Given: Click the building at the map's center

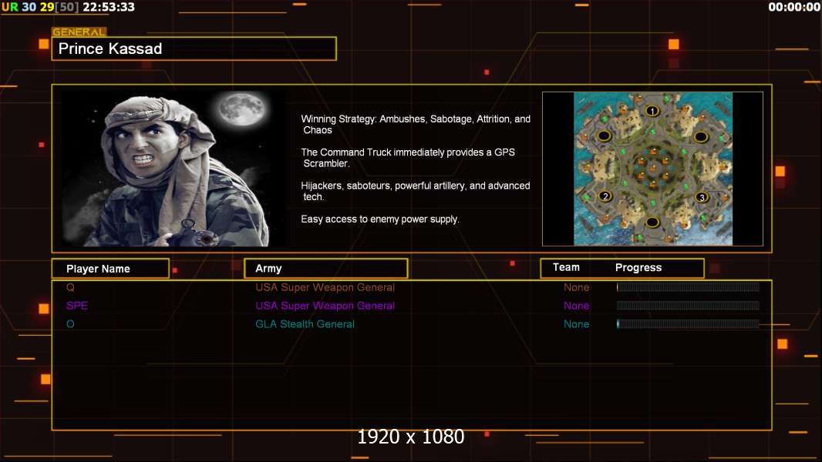Looking at the screenshot, I should 652,167.
